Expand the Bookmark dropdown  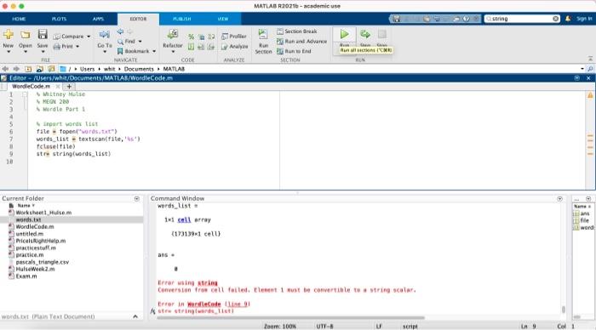click(x=154, y=51)
